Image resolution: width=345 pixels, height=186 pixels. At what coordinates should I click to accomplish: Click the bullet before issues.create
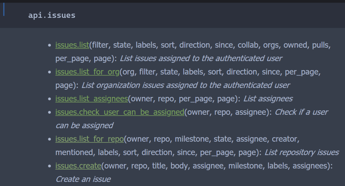point(49,166)
